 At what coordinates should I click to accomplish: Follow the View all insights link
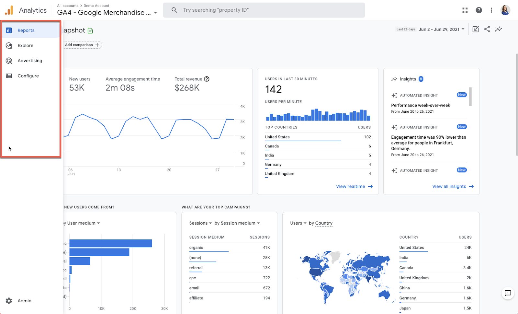453,187
